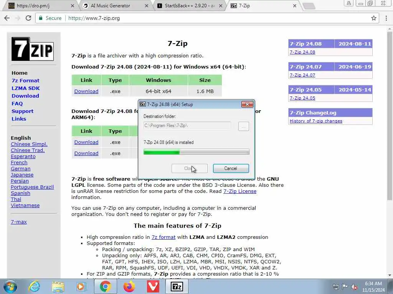The height and width of the screenshot is (294, 393).
Task: Switch language to Chinese Simpl.
Action: (x=29, y=144)
